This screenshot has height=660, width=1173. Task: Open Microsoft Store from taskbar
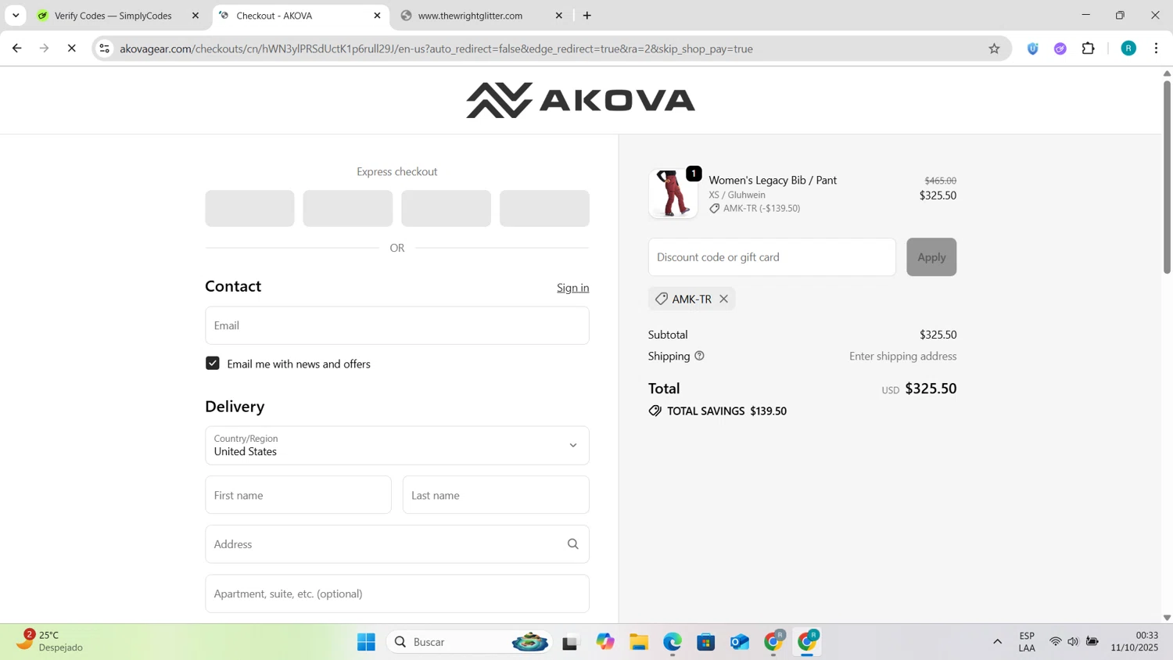click(706, 642)
